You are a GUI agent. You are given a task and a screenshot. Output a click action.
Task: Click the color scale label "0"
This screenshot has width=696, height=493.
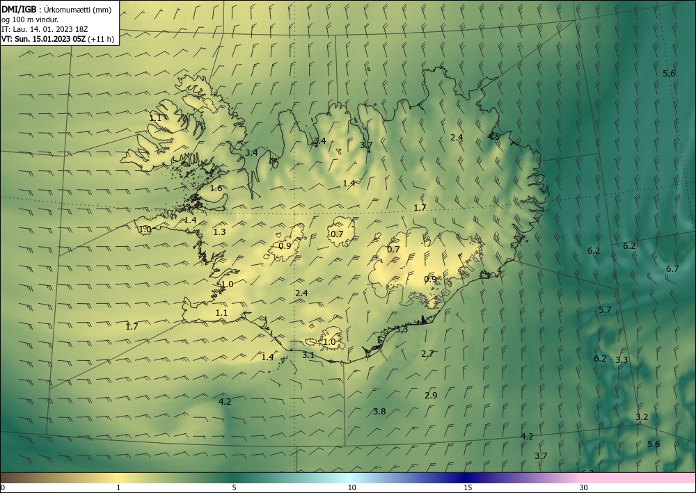coord(3,488)
